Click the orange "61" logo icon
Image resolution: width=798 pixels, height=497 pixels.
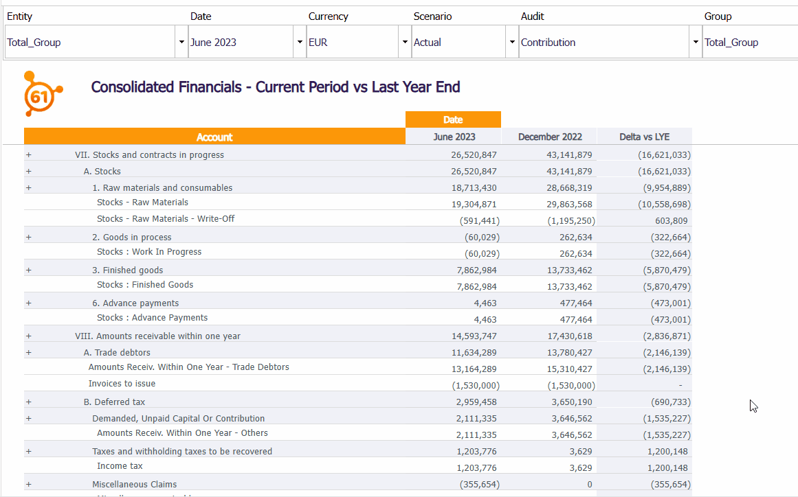click(43, 93)
